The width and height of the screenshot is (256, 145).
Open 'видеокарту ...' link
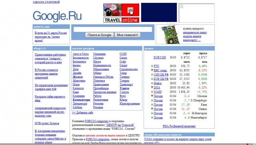pyautogui.click(x=192, y=40)
